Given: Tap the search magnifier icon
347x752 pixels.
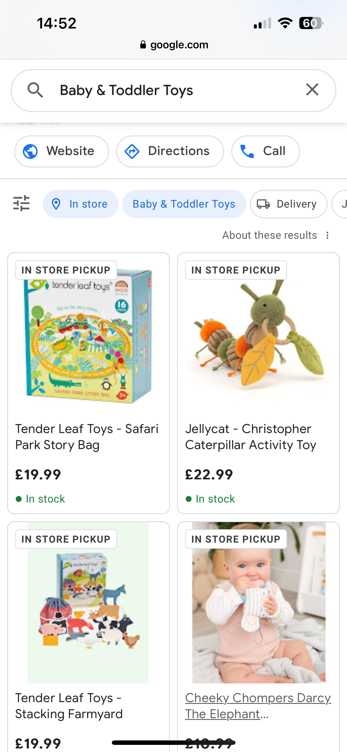Looking at the screenshot, I should [35, 90].
